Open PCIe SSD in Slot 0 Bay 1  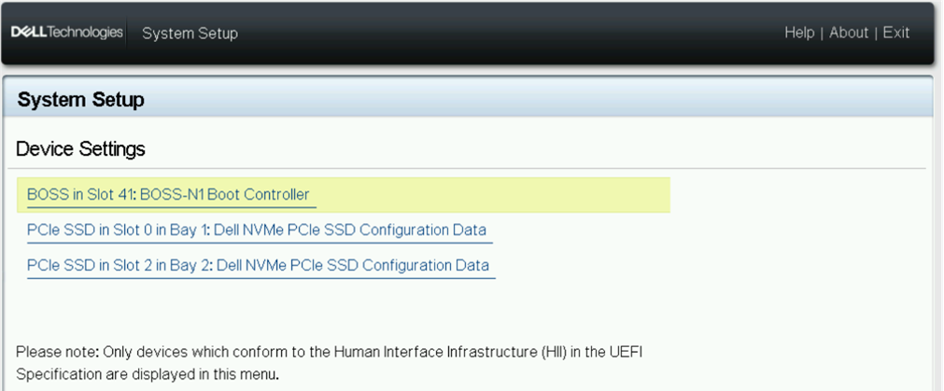click(120, 230)
